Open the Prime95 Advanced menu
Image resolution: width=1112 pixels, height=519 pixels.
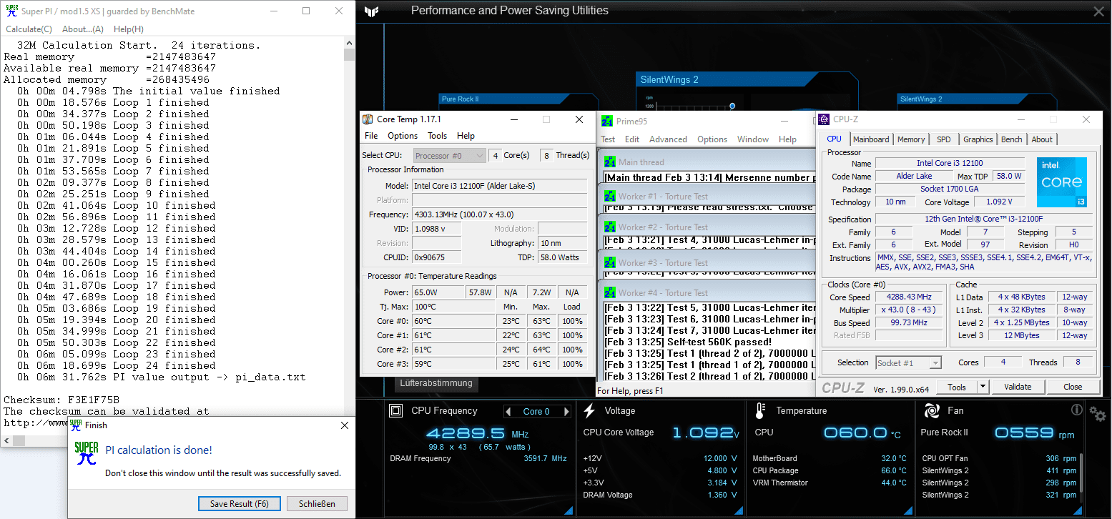point(668,139)
